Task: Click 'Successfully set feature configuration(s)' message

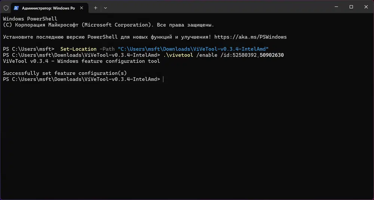Action: pos(65,73)
